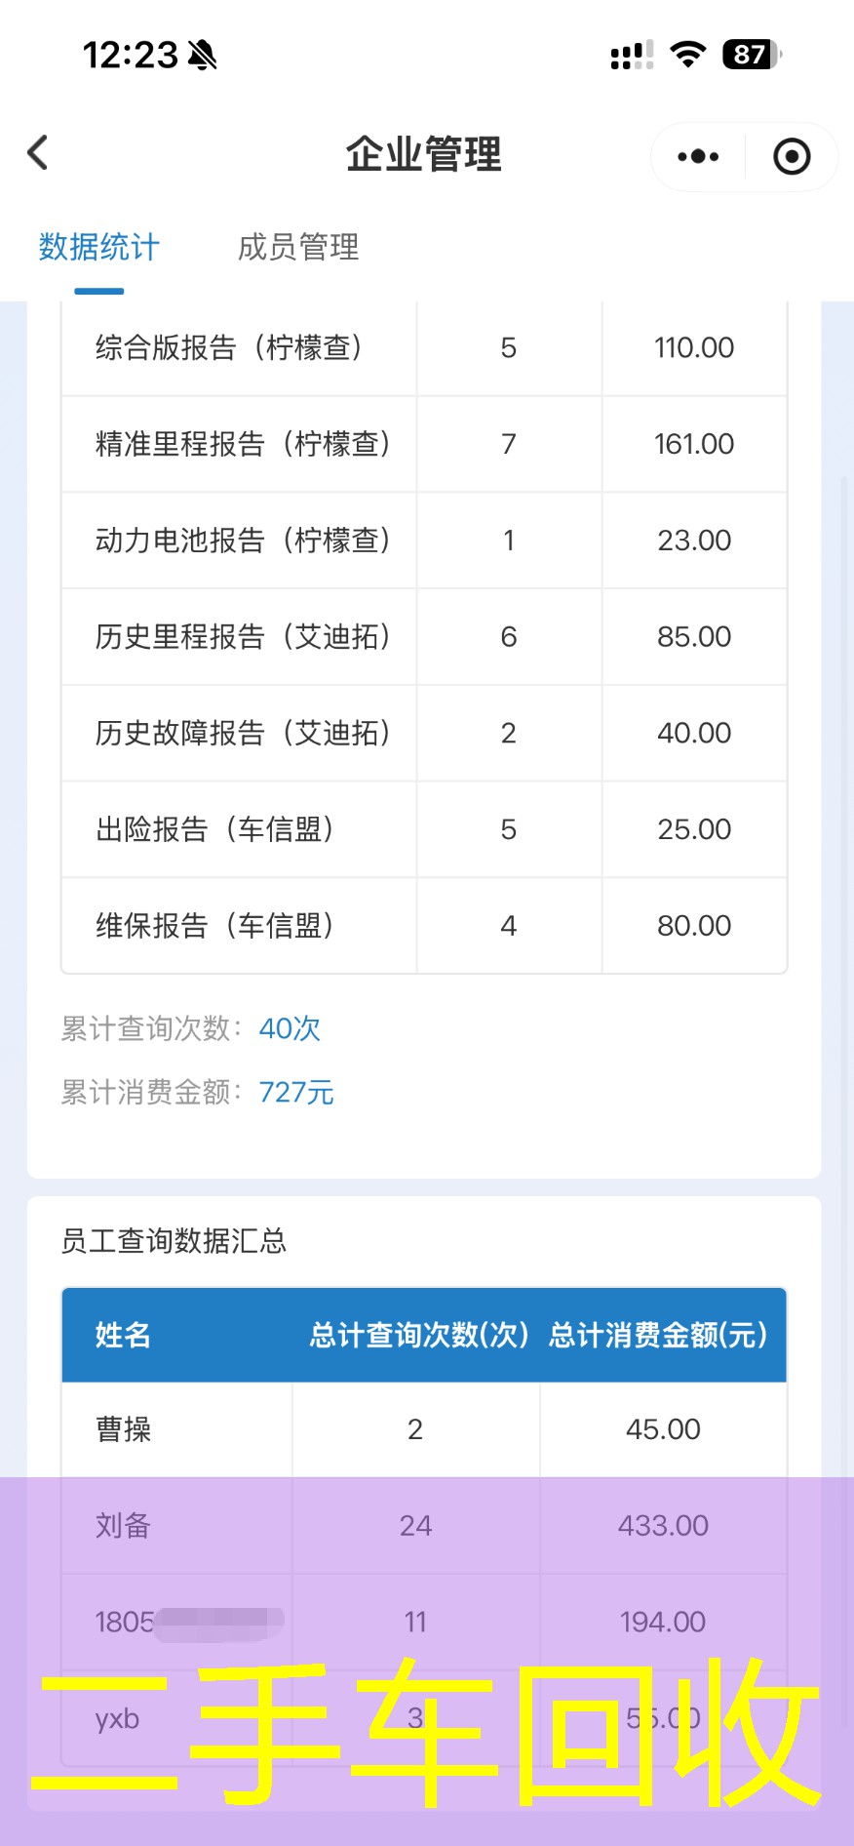Switch to the 数据统计 tab
This screenshot has height=1846, width=854.
(x=99, y=248)
